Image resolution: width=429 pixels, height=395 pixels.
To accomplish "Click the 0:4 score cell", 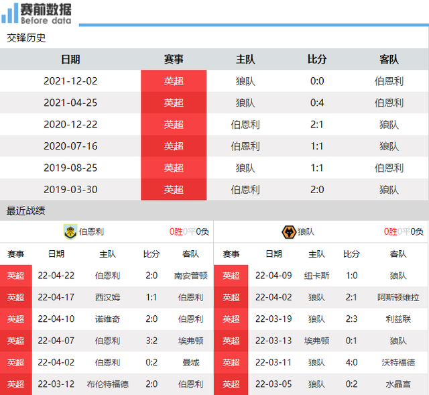I will tap(317, 103).
